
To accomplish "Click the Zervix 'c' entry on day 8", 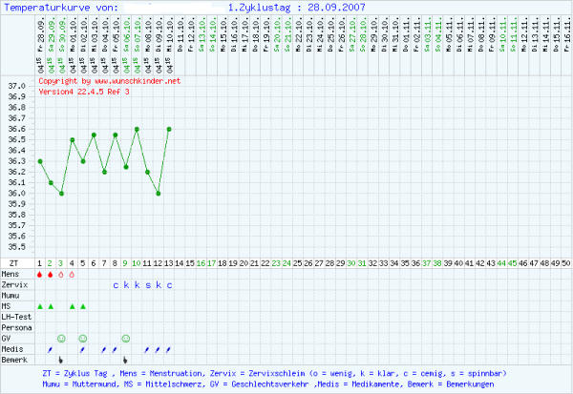I will pos(116,284).
